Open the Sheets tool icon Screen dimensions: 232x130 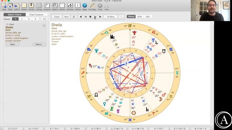pyautogui.click(x=24, y=6)
